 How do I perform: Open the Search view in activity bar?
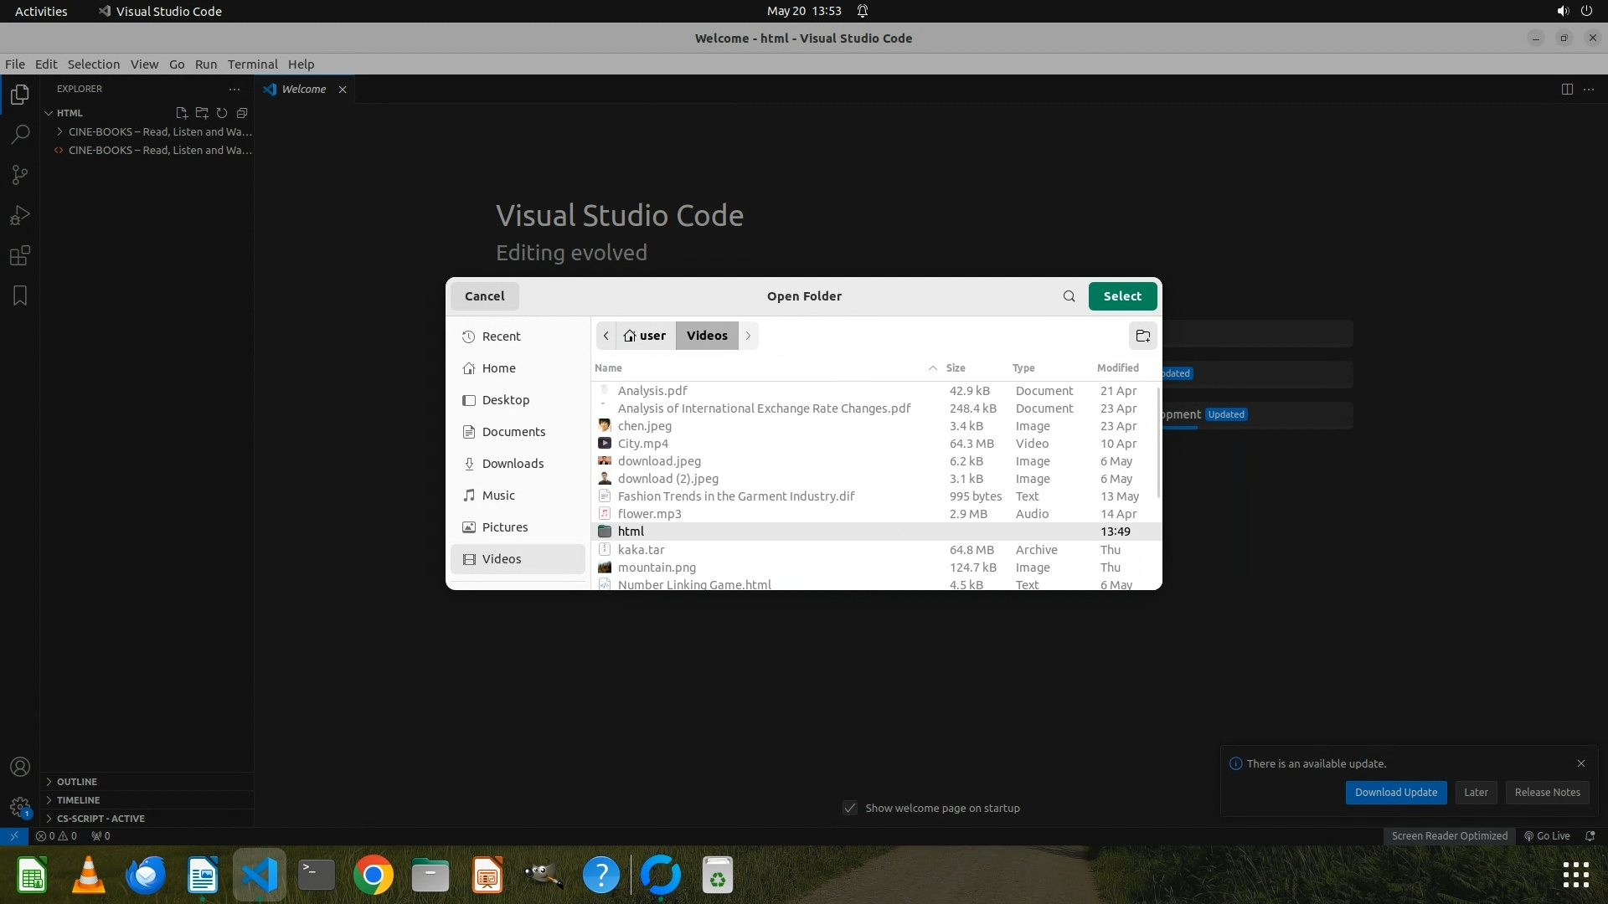tap(20, 134)
